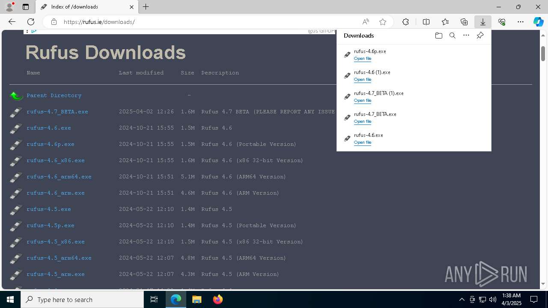Sort listing by Name column
548x308 pixels.
point(33,73)
